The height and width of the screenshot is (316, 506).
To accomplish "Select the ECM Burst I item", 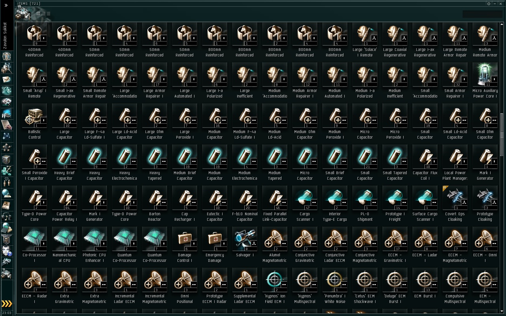I will tap(425, 286).
